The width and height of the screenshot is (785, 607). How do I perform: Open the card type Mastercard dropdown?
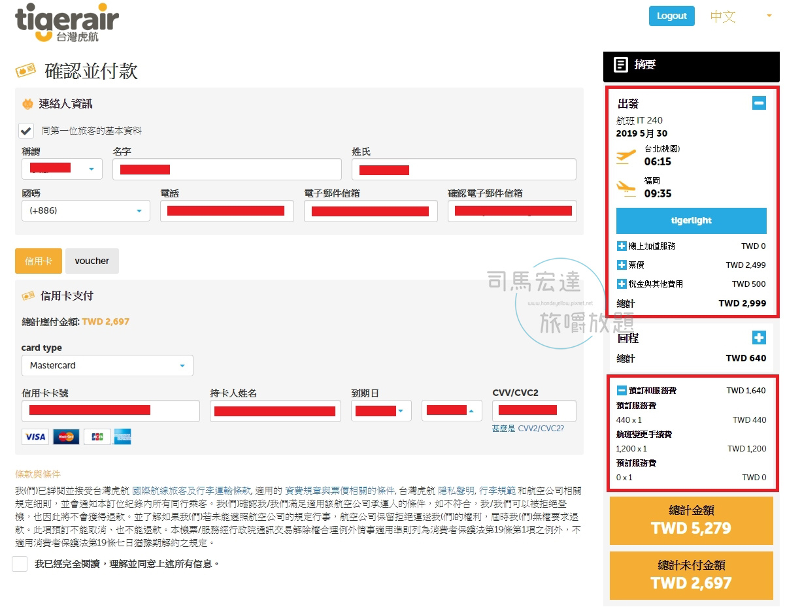click(107, 365)
